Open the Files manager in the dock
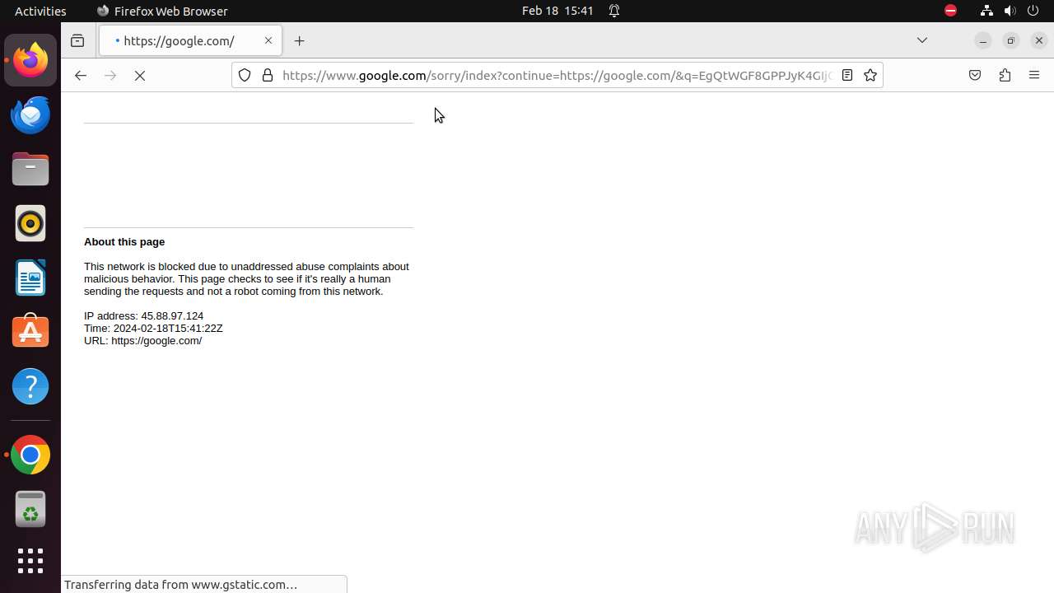The width and height of the screenshot is (1054, 593). [x=30, y=169]
